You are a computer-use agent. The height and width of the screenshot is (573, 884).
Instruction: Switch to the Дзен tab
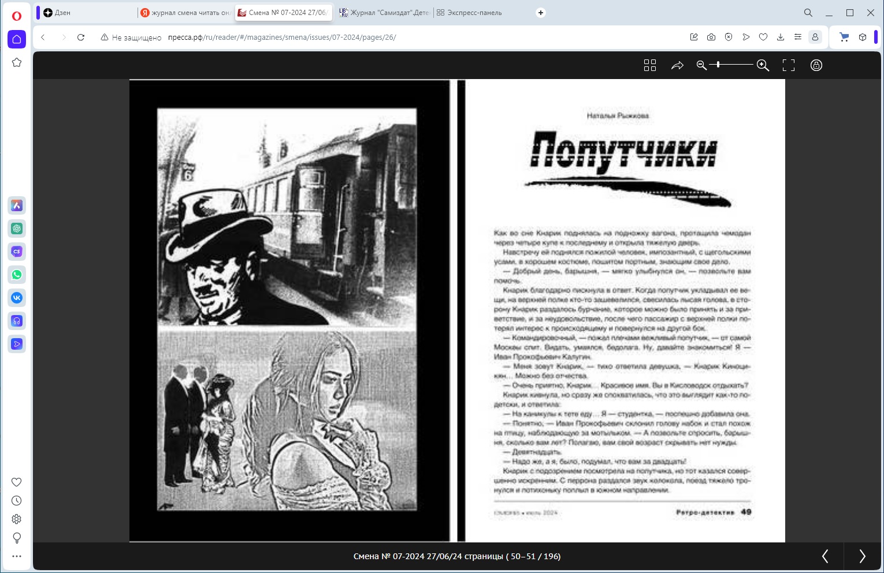coord(87,13)
